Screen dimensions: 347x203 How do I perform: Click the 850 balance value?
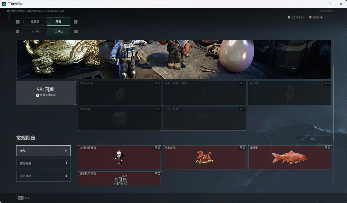click(316, 18)
